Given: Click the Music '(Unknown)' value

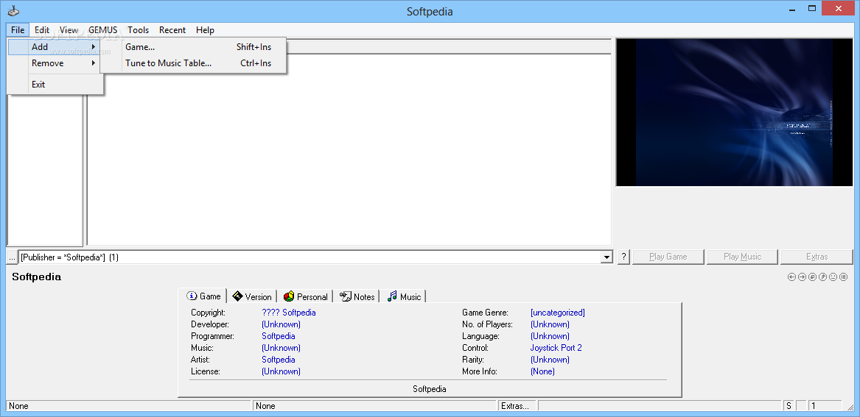Looking at the screenshot, I should 281,348.
